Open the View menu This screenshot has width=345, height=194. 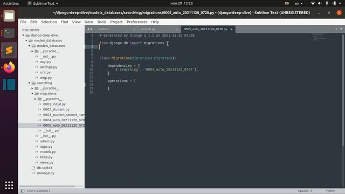[x=77, y=22]
